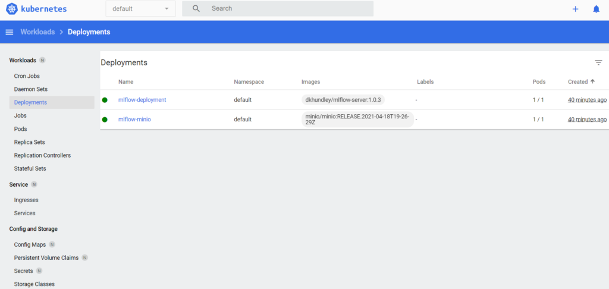Select Workloads in the sidebar
Screen dimensions: 609x289
tap(23, 60)
